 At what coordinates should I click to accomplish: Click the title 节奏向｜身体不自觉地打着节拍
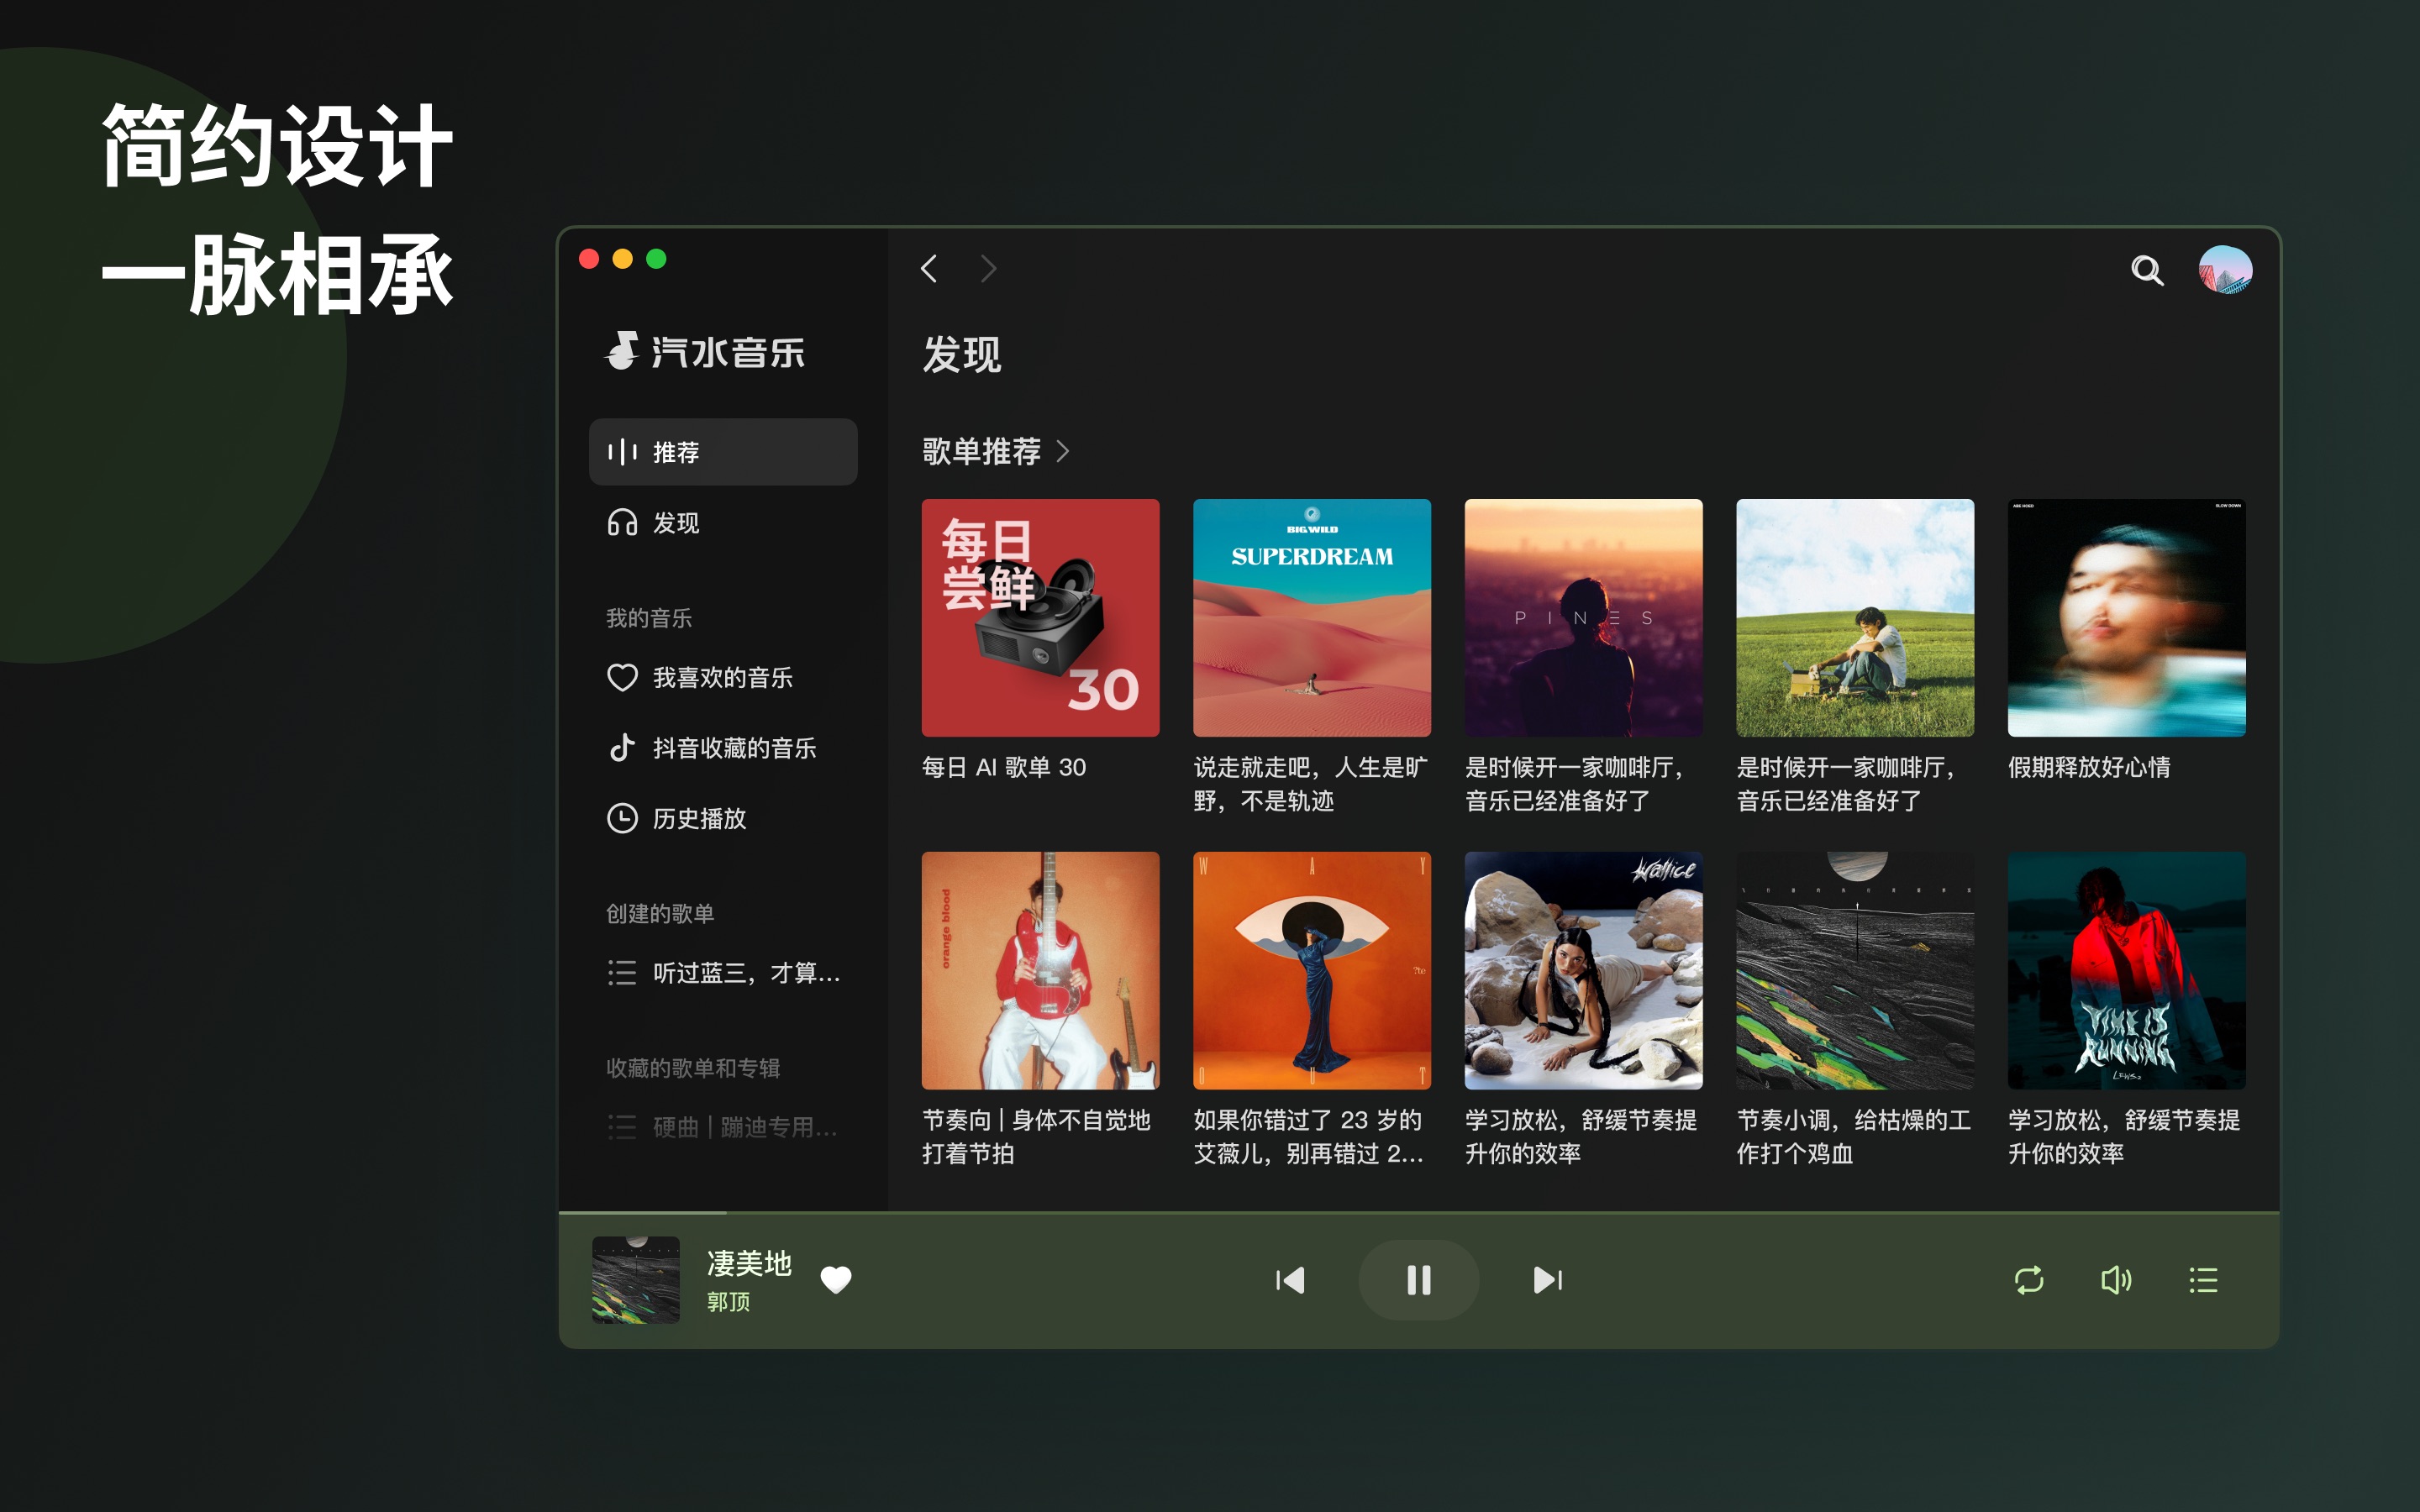(1036, 1137)
